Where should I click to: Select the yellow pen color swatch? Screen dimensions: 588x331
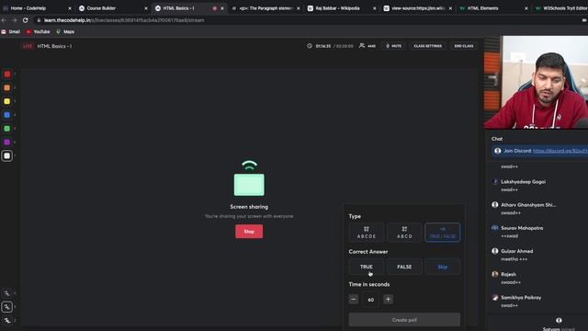(x=7, y=101)
